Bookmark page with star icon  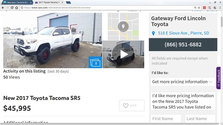pyautogui.click(x=199, y=8)
